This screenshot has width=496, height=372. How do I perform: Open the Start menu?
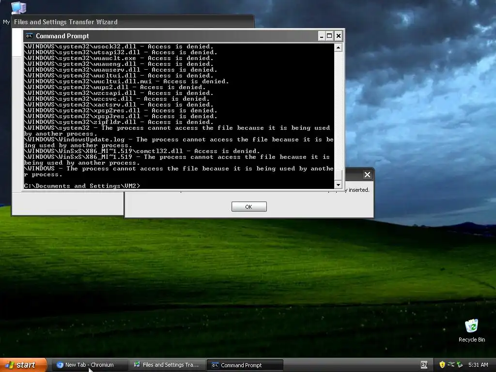tap(23, 365)
